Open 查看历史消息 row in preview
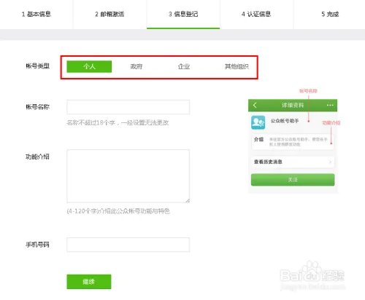This screenshot has width=365, height=300. click(x=293, y=162)
